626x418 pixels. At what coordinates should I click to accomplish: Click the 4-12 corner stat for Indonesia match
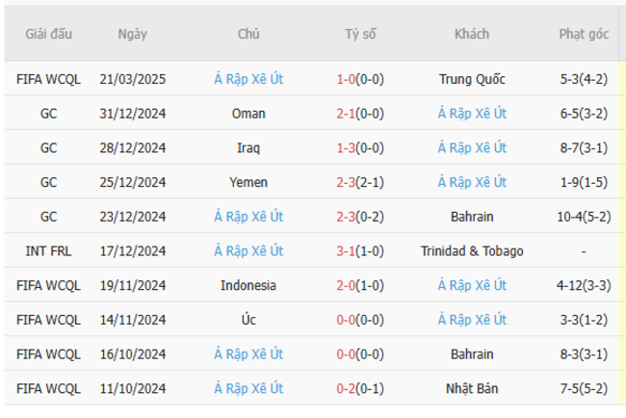pos(584,286)
